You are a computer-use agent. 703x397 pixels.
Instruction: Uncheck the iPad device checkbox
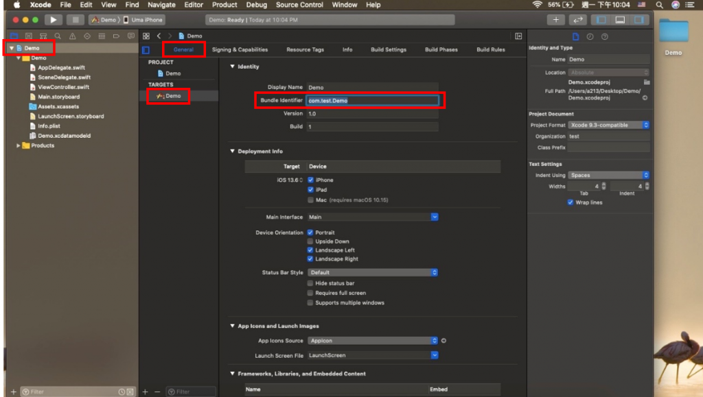pyautogui.click(x=311, y=190)
